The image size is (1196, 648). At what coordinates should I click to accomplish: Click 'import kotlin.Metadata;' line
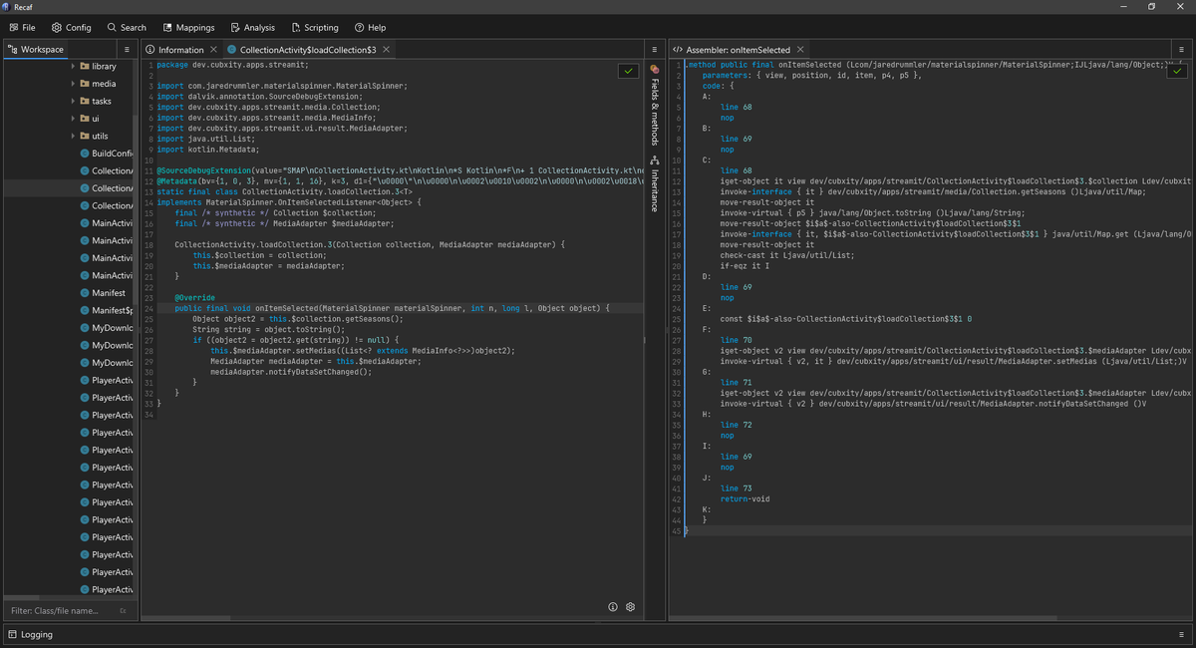[x=208, y=150]
